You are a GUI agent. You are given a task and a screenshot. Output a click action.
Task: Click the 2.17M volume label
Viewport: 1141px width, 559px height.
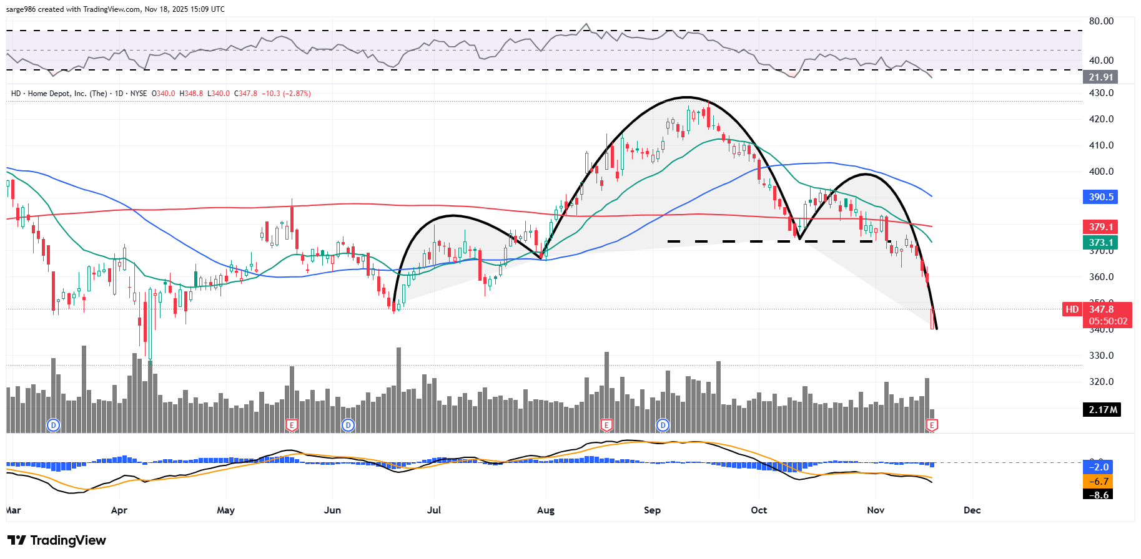pyautogui.click(x=1102, y=410)
